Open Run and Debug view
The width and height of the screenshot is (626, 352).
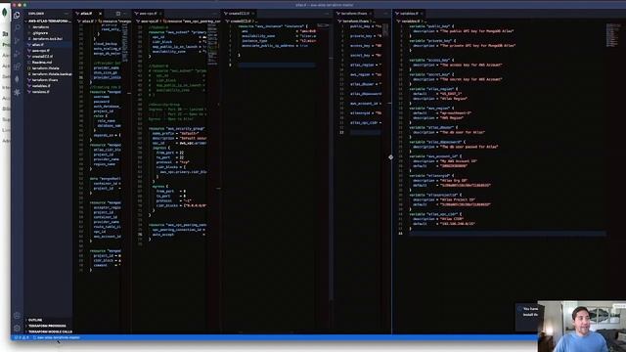[x=17, y=54]
